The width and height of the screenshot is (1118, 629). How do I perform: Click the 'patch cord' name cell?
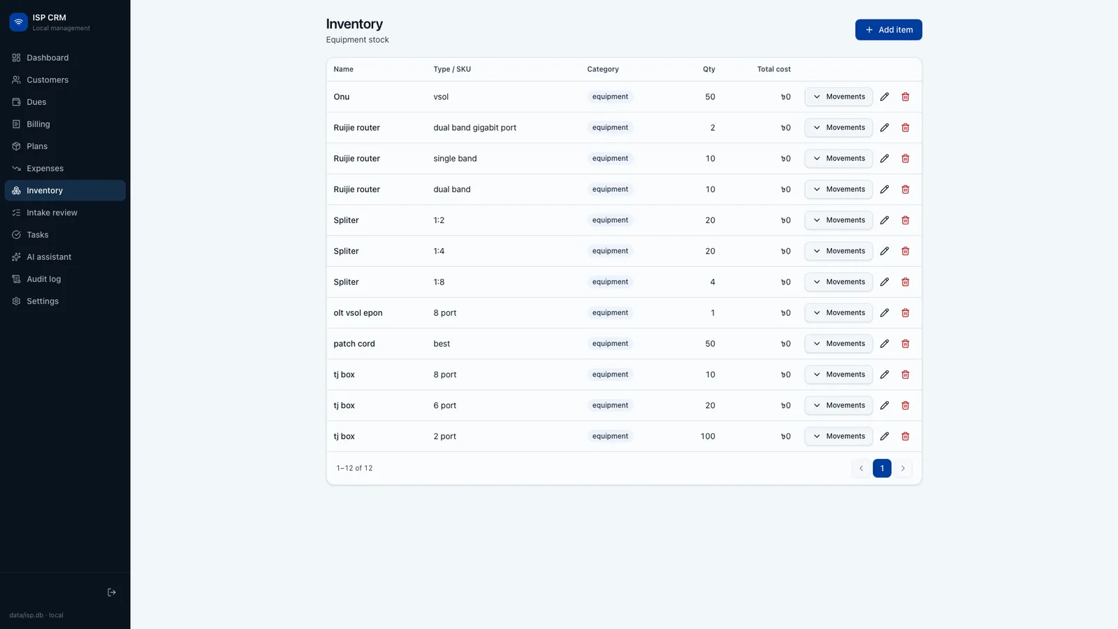tap(354, 344)
